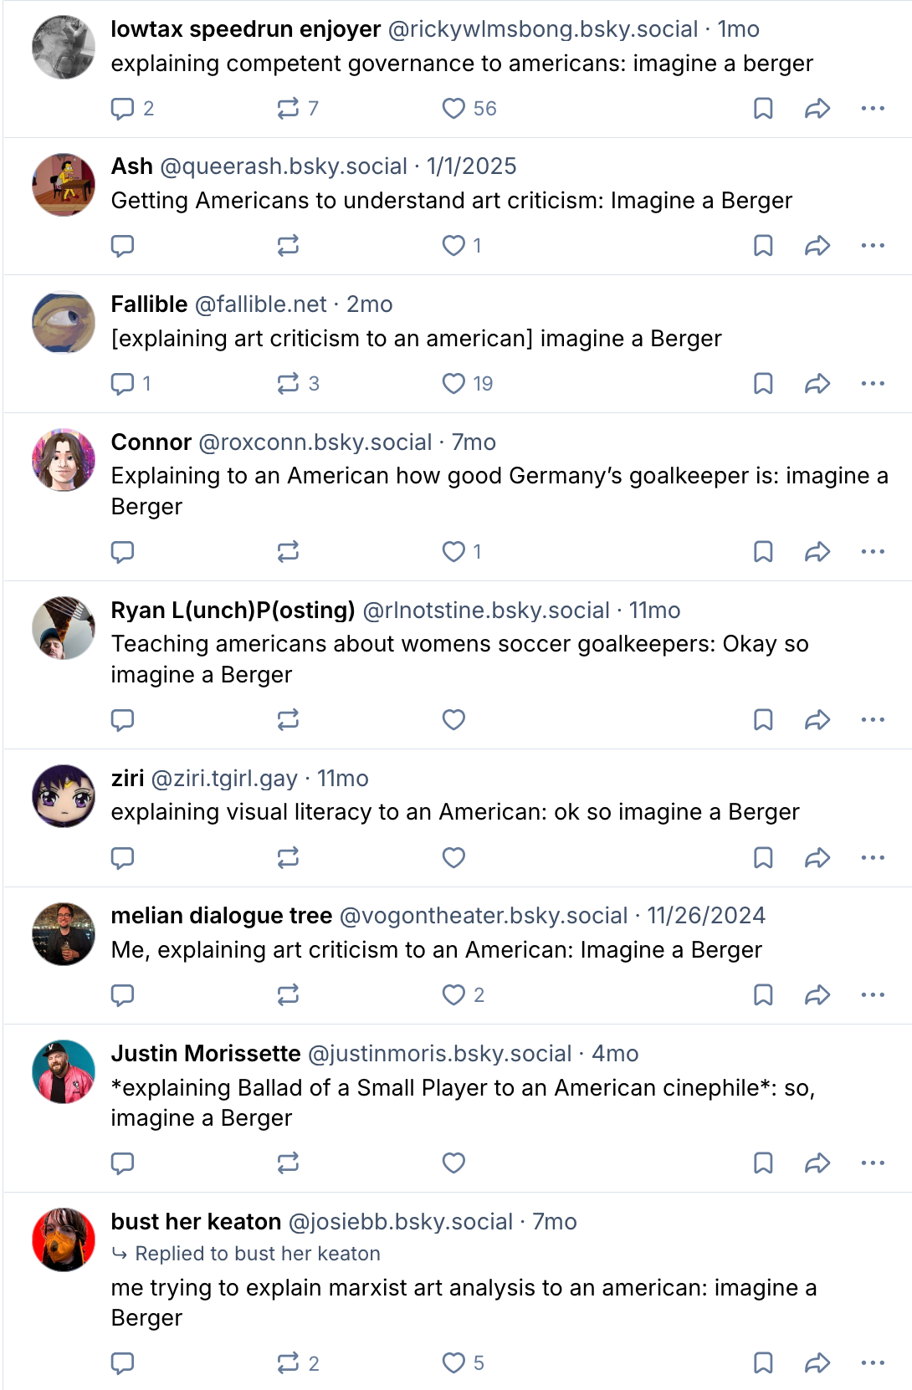The image size is (912, 1390).
Task: Reply to Justin Morissette's post
Action: pyautogui.click(x=123, y=1163)
